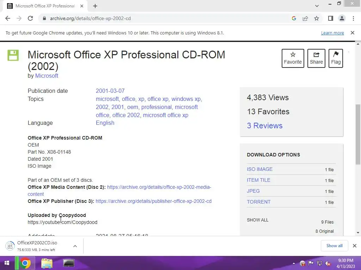
Task: Open Chrome's three-dot menu
Action: coord(353,18)
